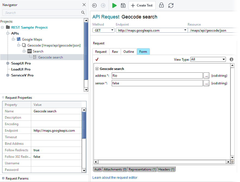
Task: Click the green Run request play icon
Action: [114, 5]
